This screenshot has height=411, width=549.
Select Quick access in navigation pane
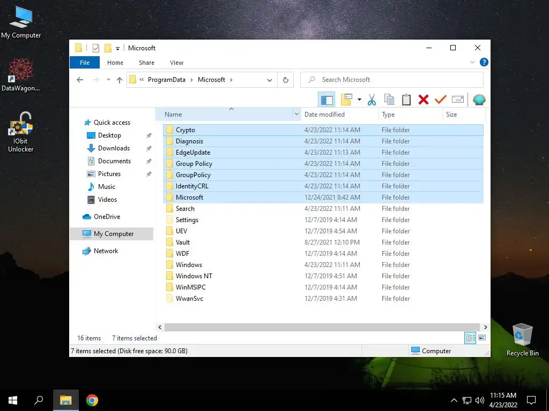coord(112,123)
